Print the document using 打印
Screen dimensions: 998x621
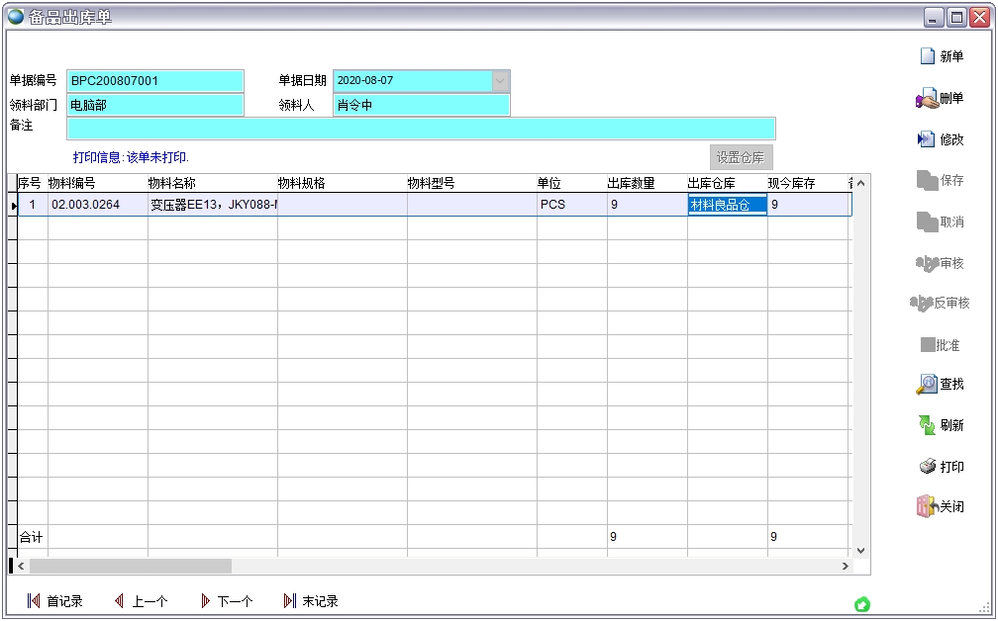tap(927, 467)
